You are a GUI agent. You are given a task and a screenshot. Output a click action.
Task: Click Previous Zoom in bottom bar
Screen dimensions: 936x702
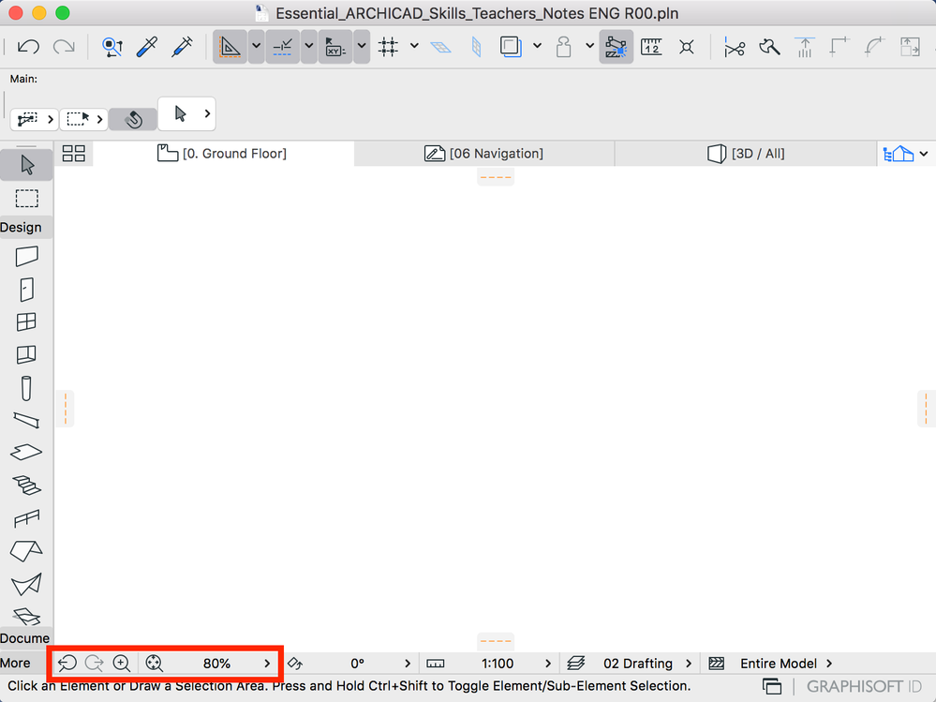point(67,664)
